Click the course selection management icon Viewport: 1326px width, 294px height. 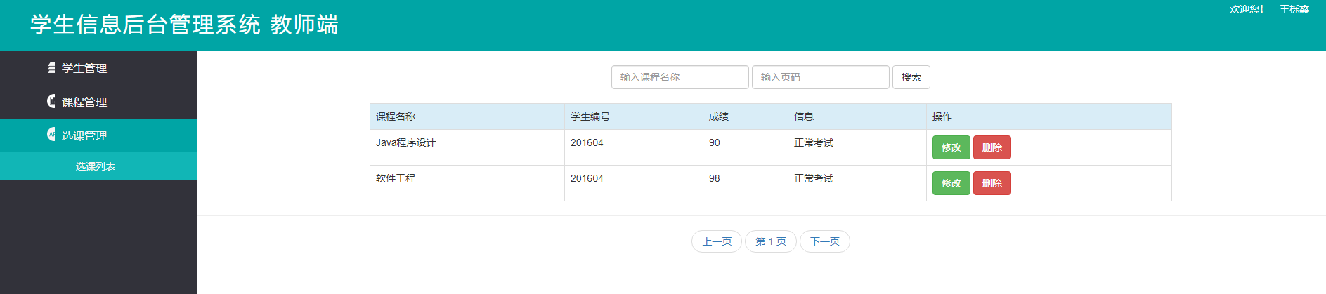[x=51, y=134]
